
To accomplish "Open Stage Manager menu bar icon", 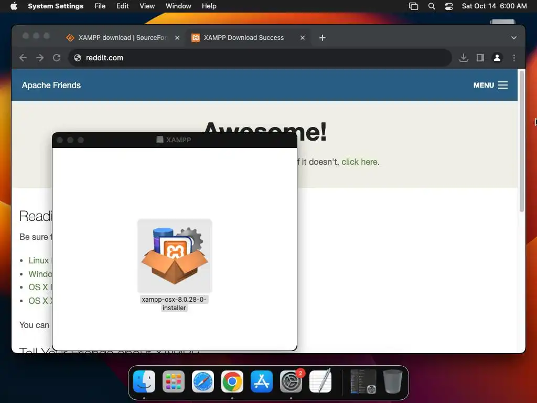I will pyautogui.click(x=413, y=6).
